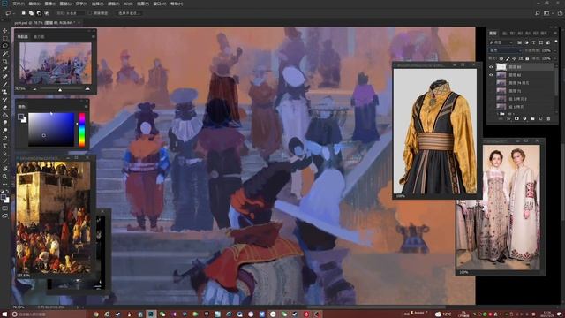Expand the group at bottom of layers list
565x318 pixels.
tap(498, 114)
